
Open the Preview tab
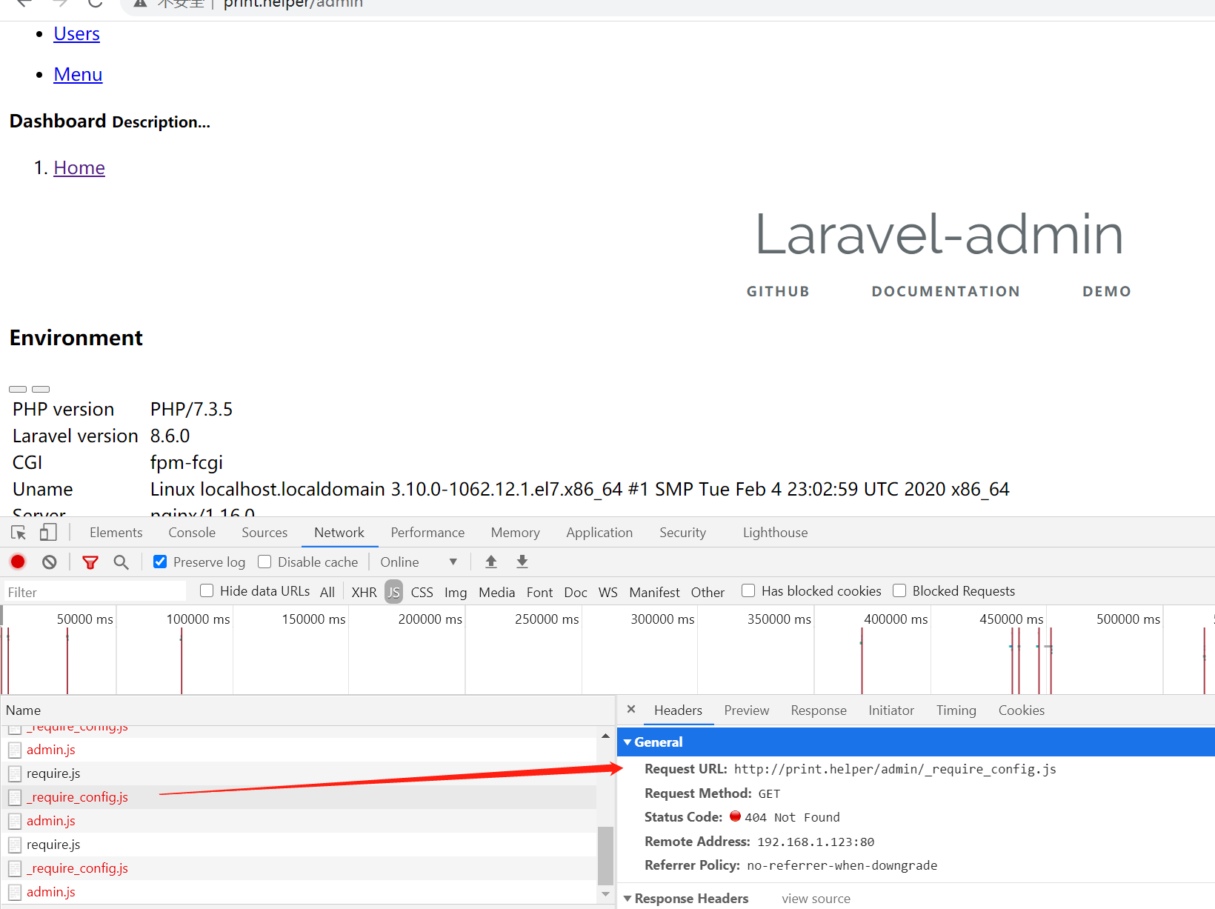pos(746,710)
